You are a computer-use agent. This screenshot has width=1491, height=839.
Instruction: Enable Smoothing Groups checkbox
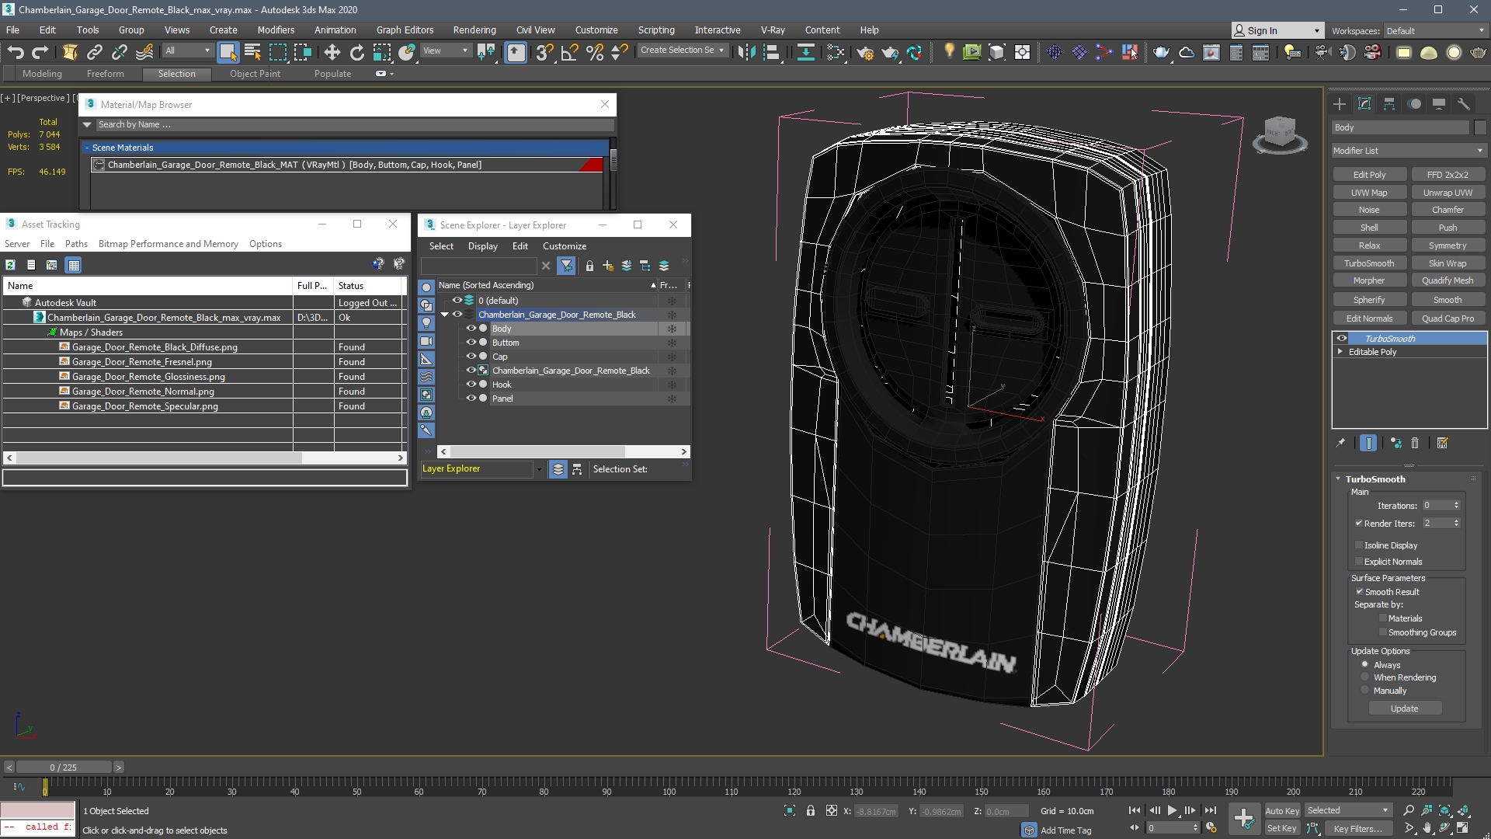[1383, 632]
